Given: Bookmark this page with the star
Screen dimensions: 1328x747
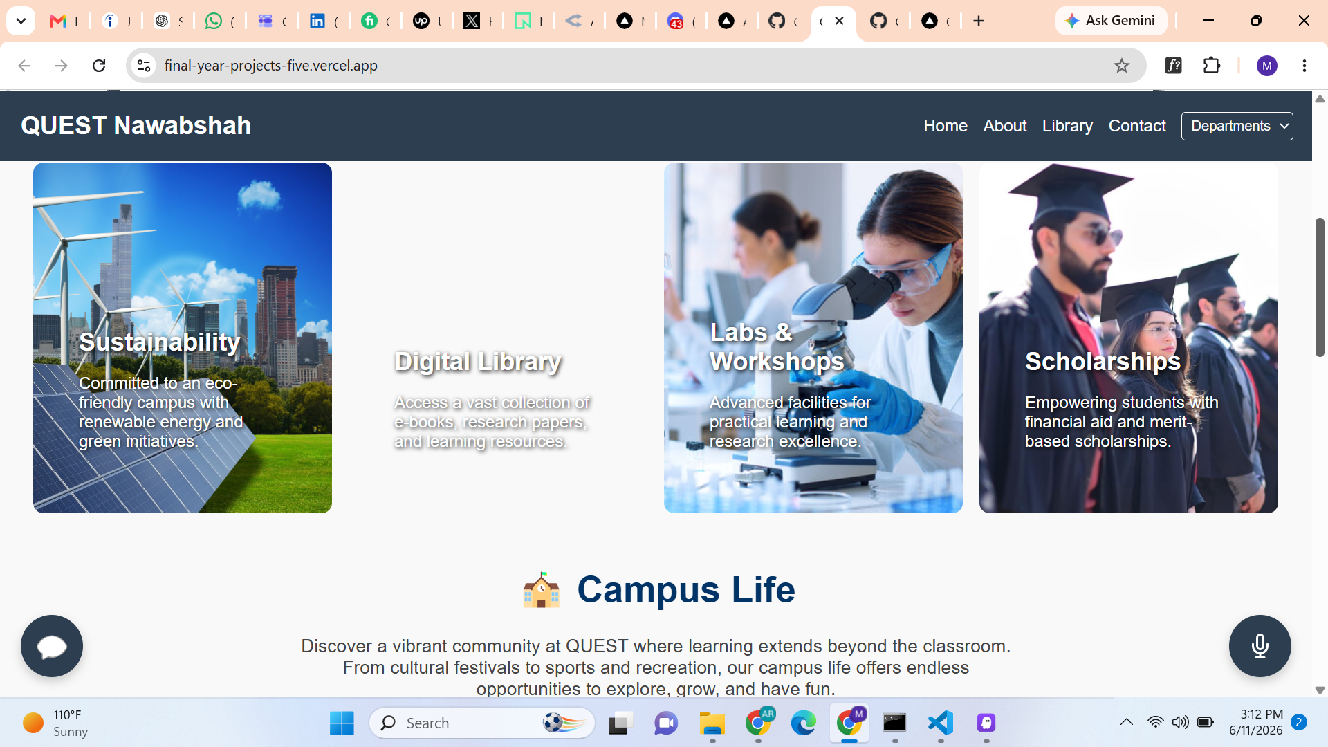Looking at the screenshot, I should 1121,66.
